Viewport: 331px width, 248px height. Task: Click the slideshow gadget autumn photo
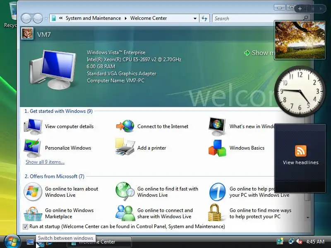point(300,40)
